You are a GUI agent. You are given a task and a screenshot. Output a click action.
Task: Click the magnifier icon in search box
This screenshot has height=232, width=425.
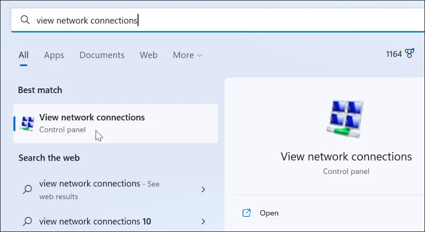click(x=25, y=20)
